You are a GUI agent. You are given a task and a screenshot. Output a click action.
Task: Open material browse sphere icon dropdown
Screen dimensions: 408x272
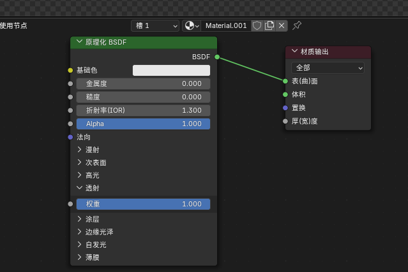(x=192, y=25)
